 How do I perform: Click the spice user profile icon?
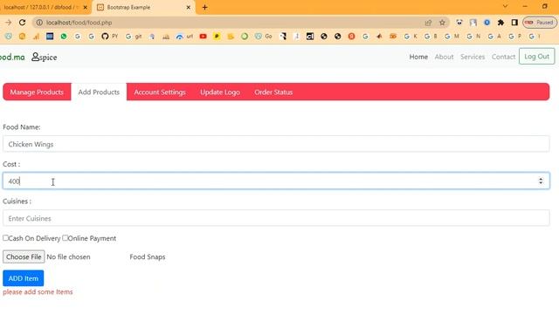click(35, 57)
